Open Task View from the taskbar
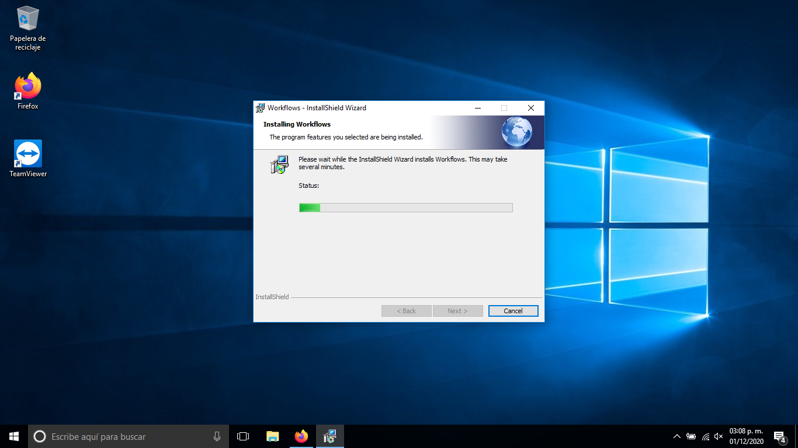The image size is (798, 448). [x=243, y=436]
